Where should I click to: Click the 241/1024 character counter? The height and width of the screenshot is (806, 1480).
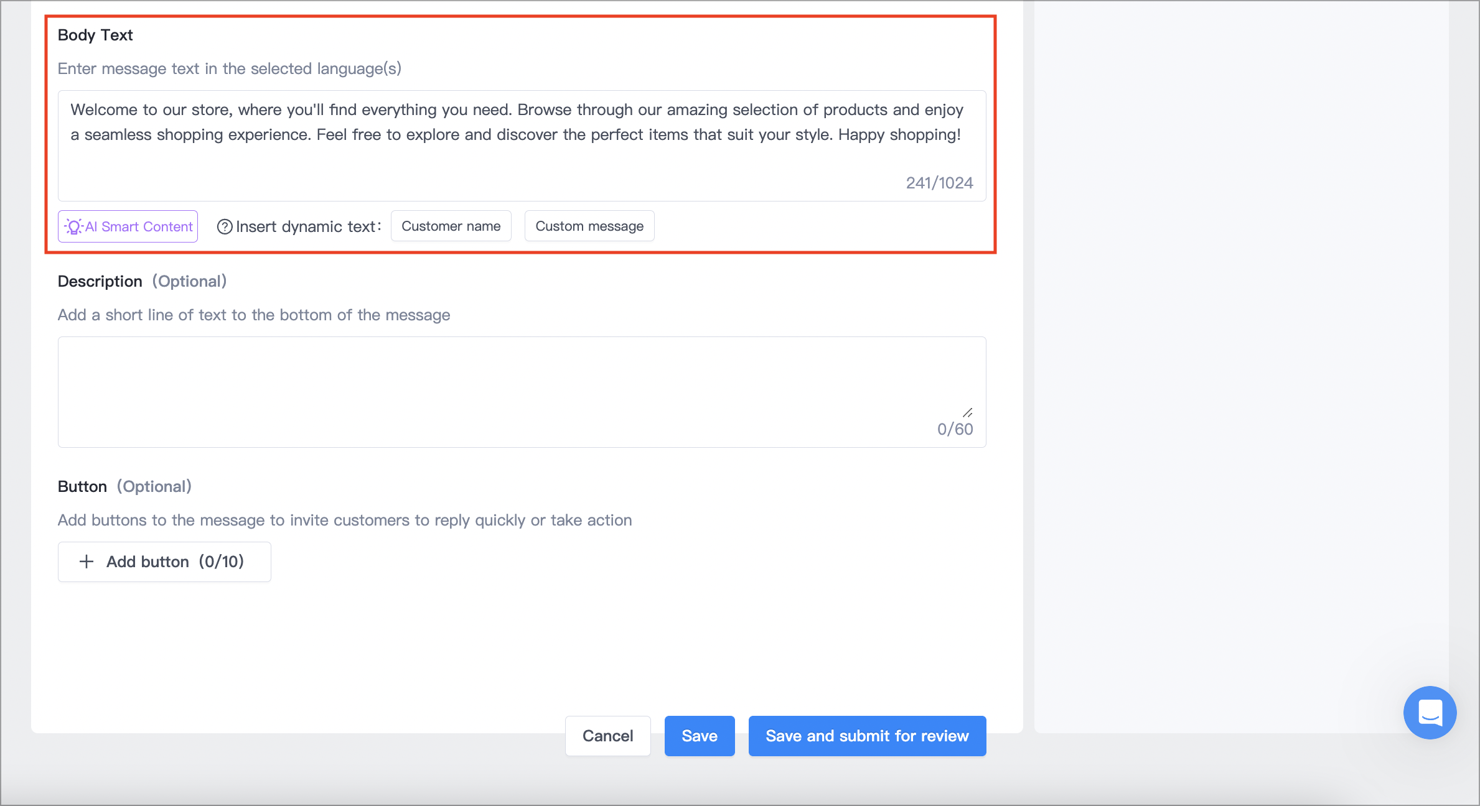(939, 183)
